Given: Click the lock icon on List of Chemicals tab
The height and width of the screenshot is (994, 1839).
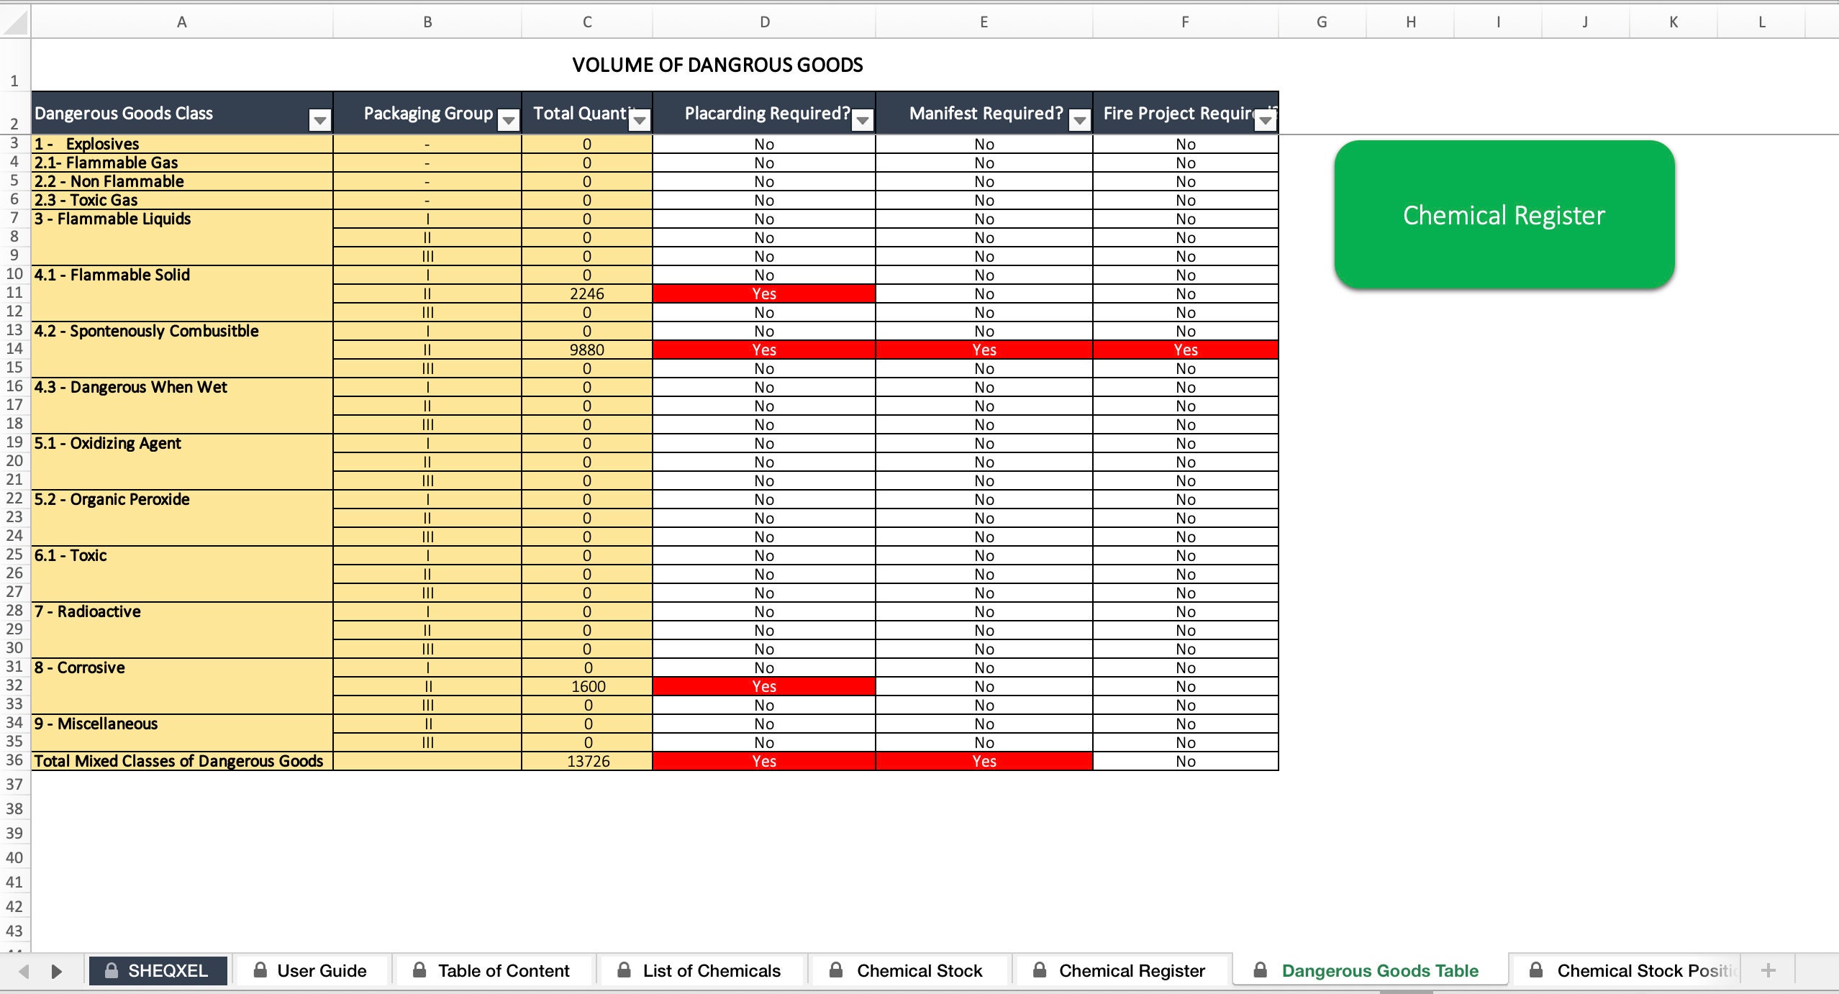Looking at the screenshot, I should click(x=625, y=970).
